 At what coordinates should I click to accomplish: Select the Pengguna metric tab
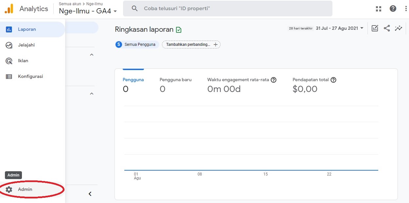[133, 85]
